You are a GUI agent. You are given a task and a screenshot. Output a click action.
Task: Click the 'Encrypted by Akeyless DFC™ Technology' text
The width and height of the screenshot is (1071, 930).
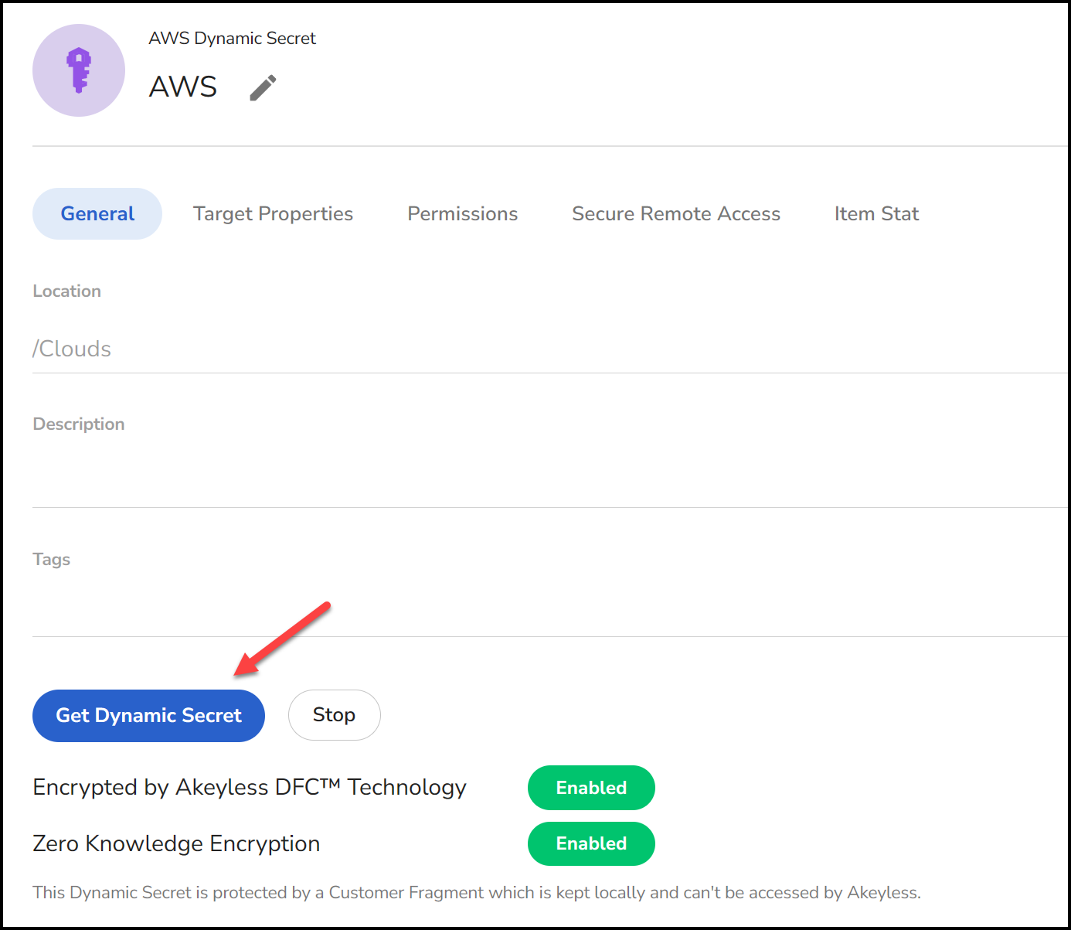point(250,787)
